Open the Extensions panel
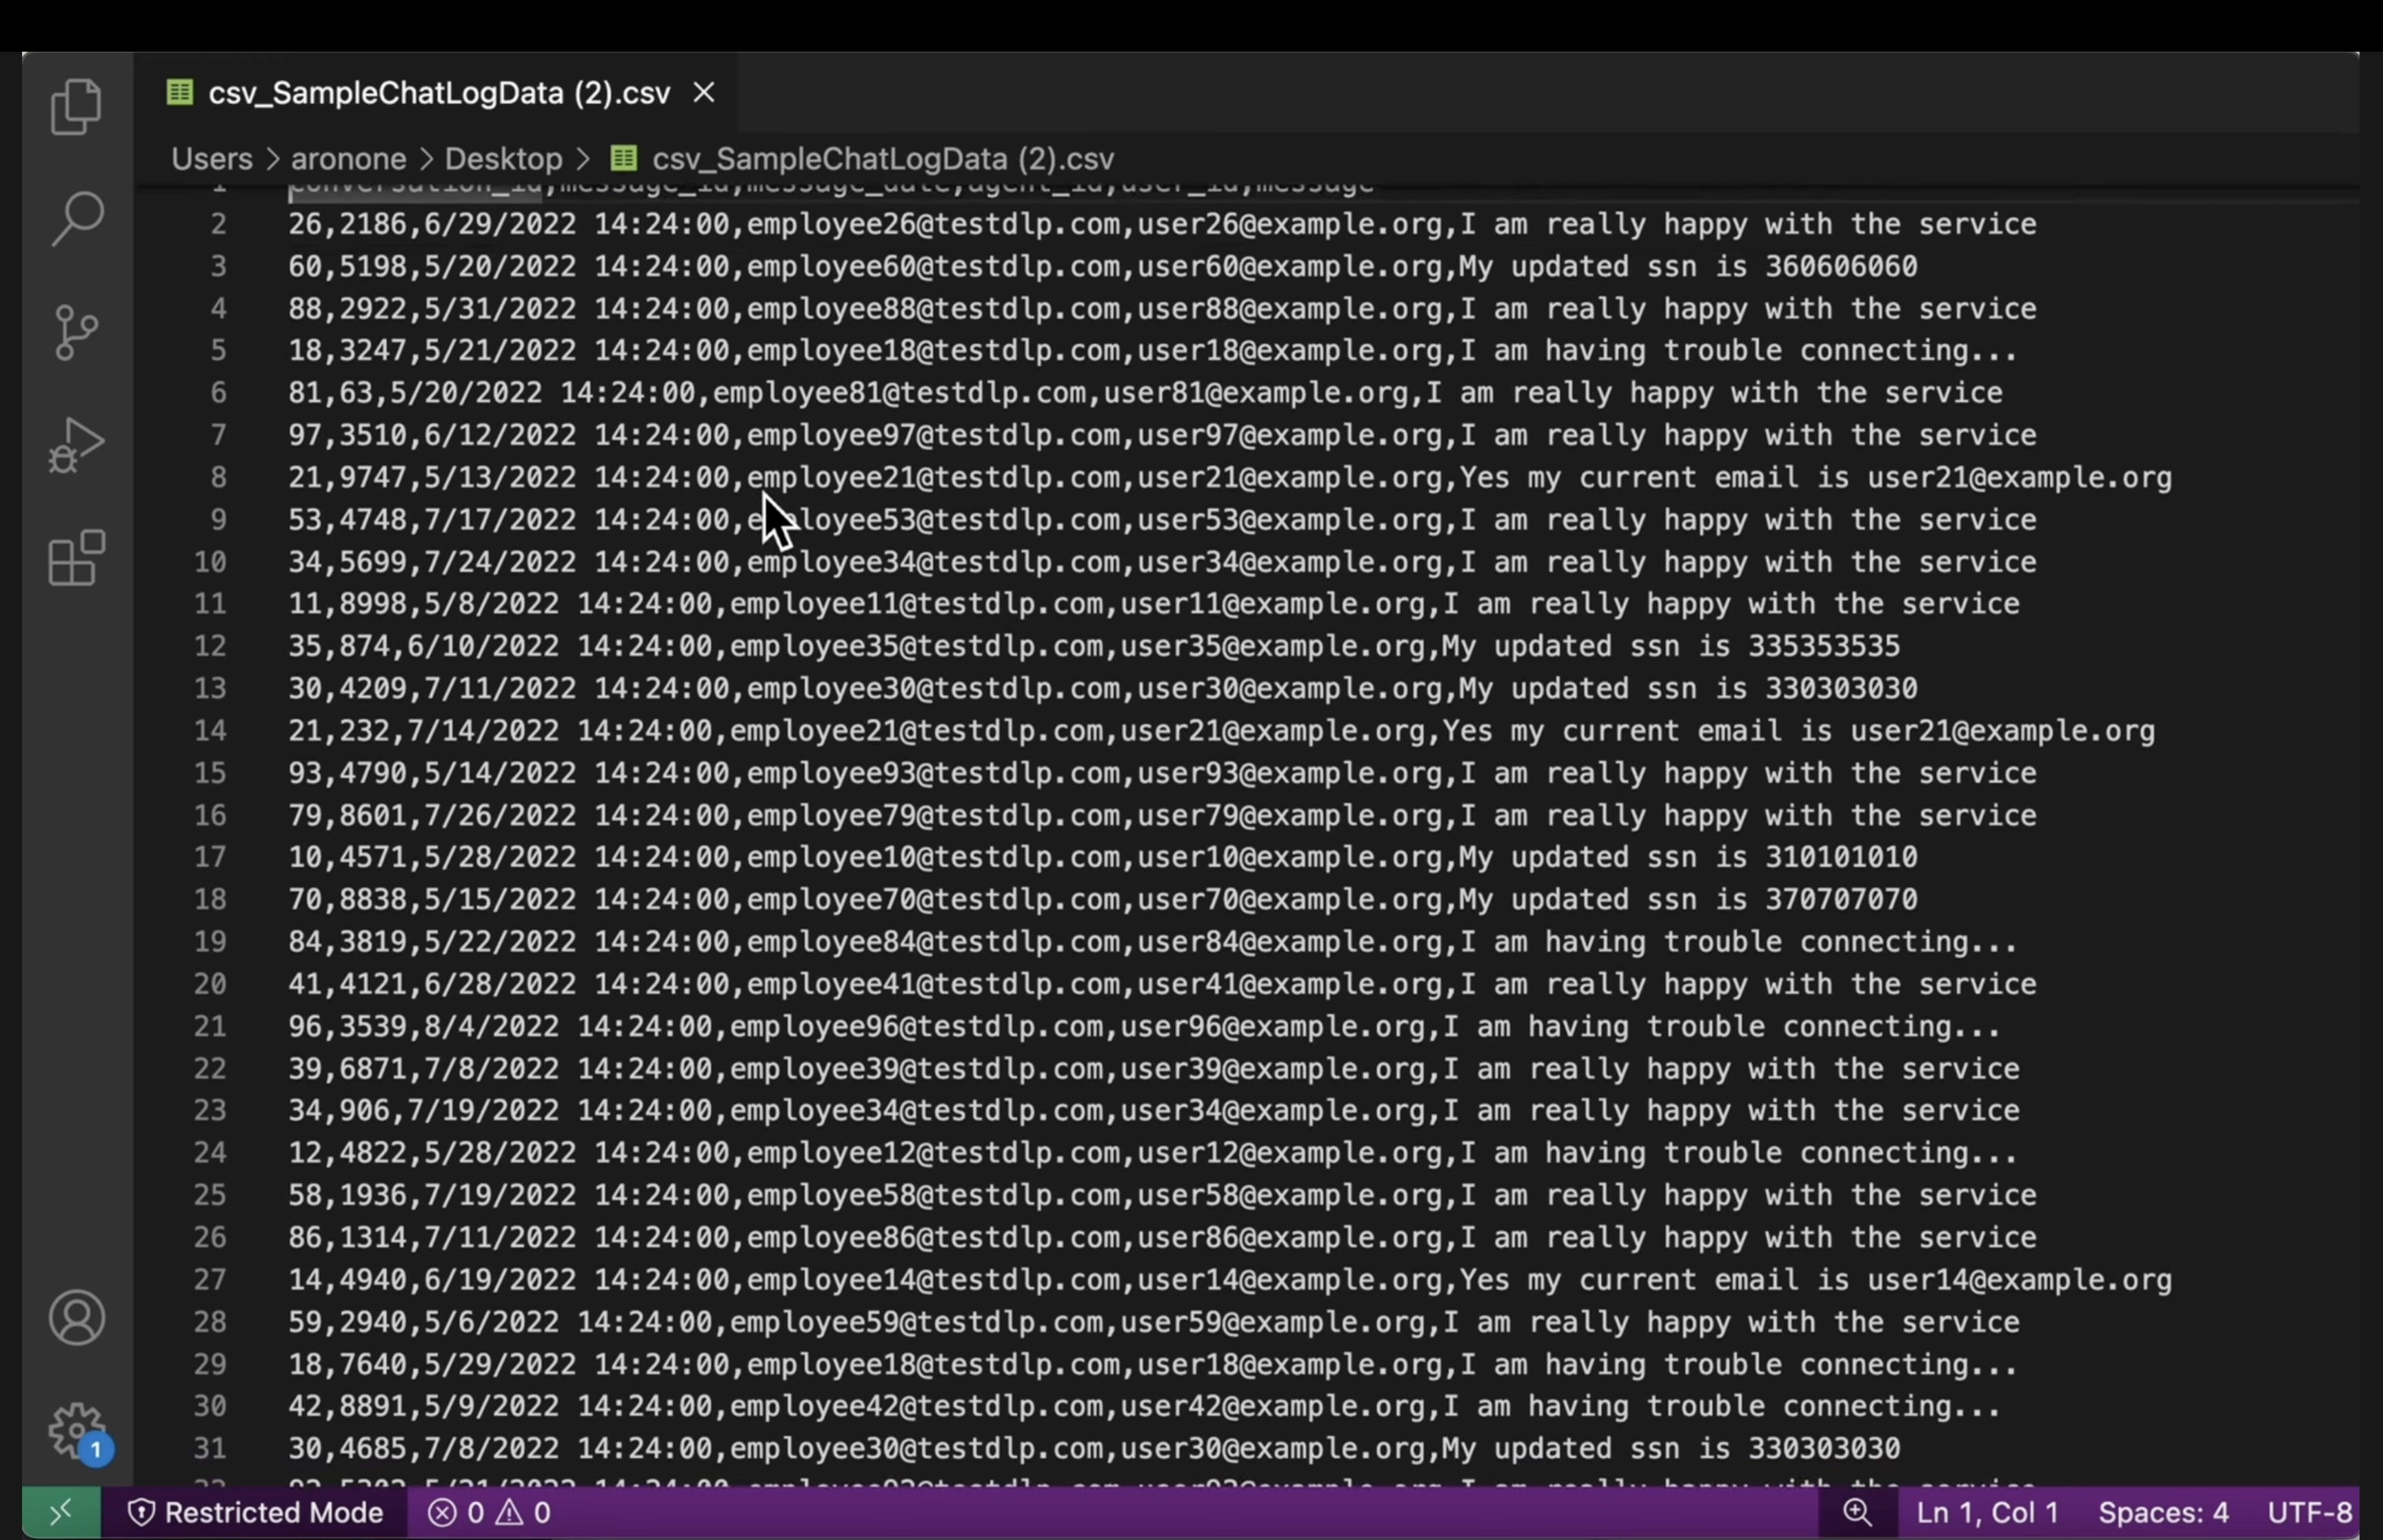This screenshot has width=2383, height=1540. (76, 557)
